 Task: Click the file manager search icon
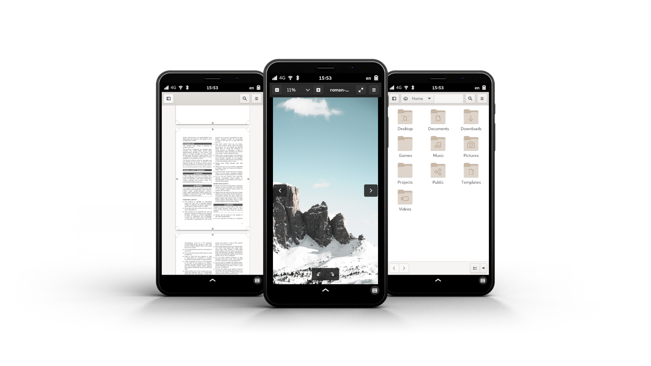pos(470,98)
